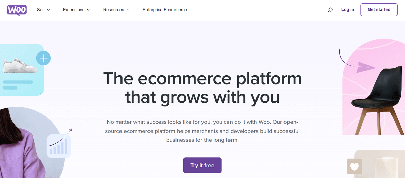The image size is (405, 178).
Task: Click the main headline text
Action: [x=202, y=87]
